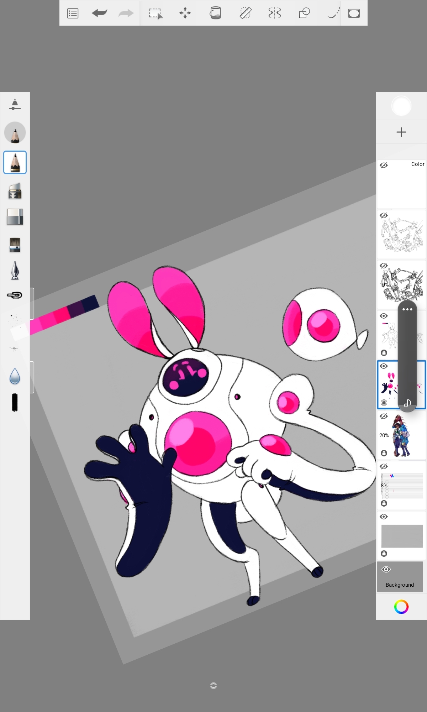The height and width of the screenshot is (712, 427).
Task: Show the hidden Color layer
Action: point(384,166)
